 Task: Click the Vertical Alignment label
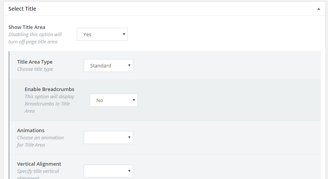39,164
